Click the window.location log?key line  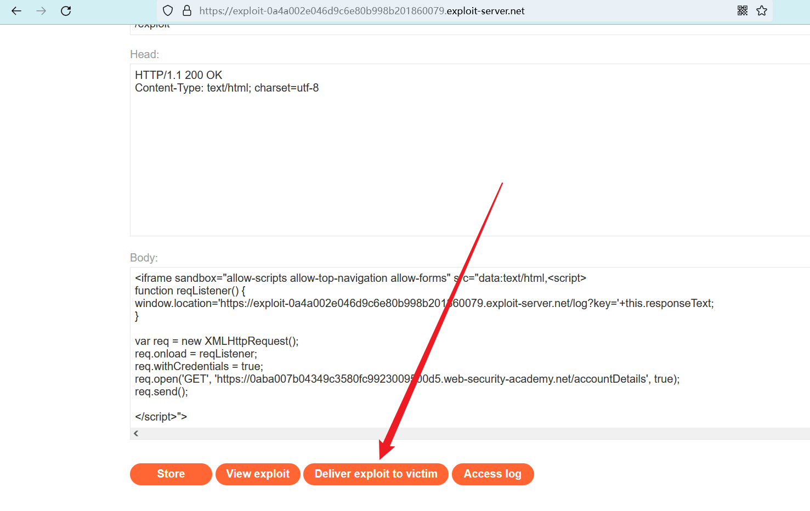click(424, 303)
